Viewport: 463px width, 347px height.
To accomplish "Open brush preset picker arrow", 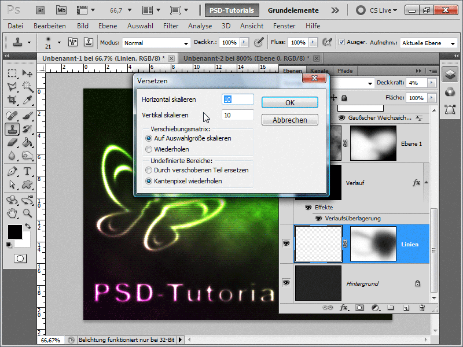I will 59,42.
